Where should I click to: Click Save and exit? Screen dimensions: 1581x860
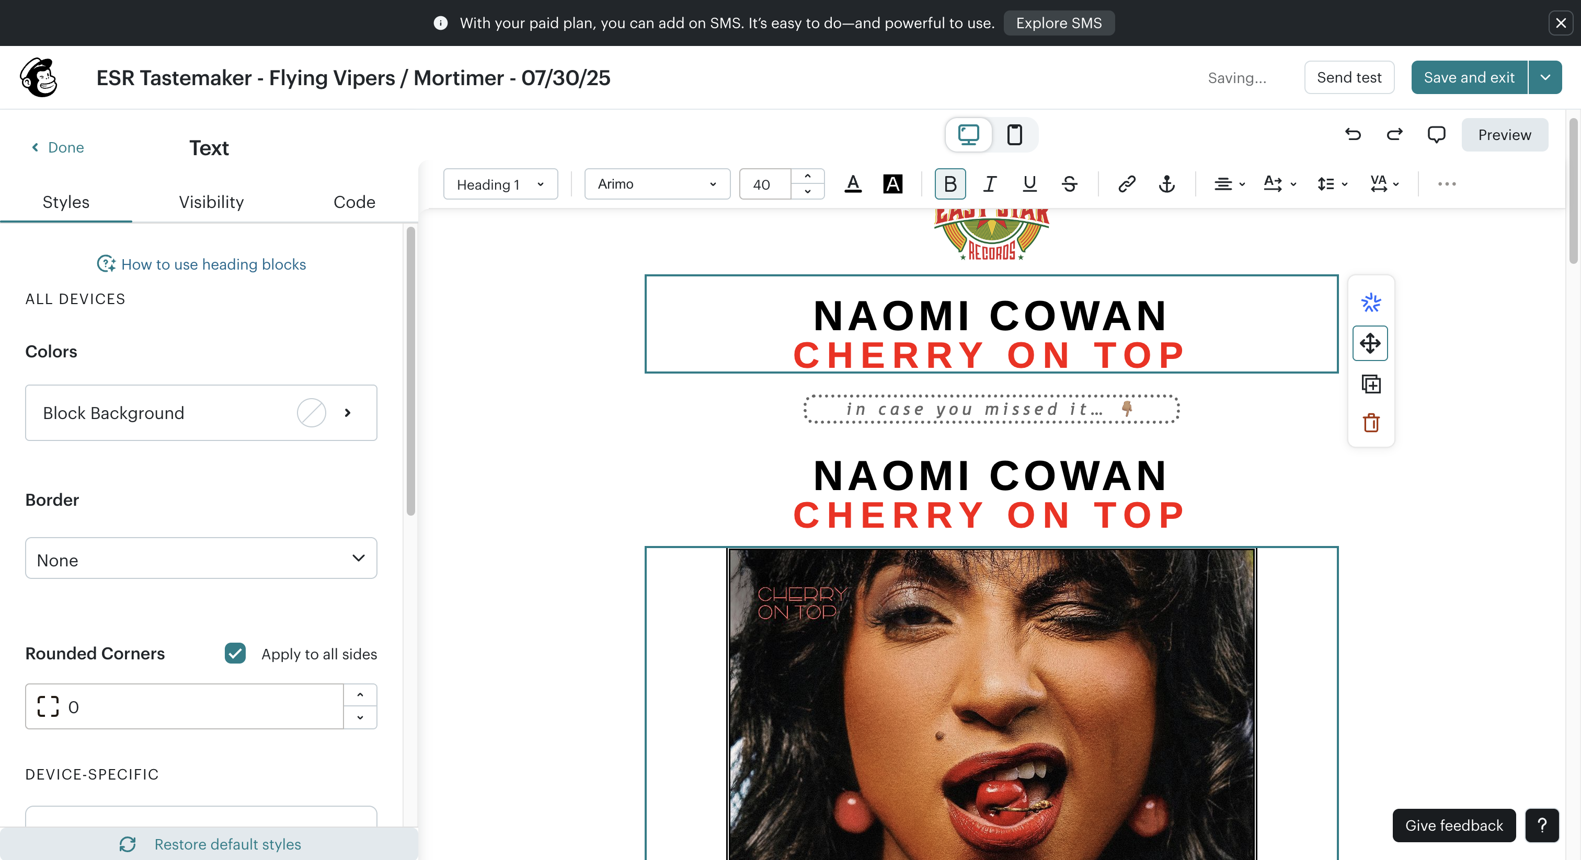pyautogui.click(x=1469, y=77)
